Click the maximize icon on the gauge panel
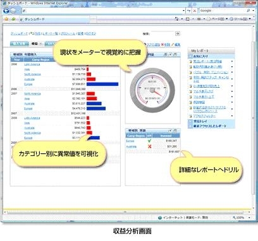Image resolution: width=258 pixels, height=241 pixels. coord(175,54)
